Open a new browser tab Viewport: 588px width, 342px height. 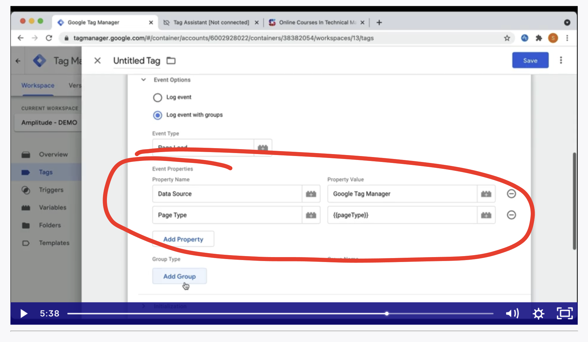coord(379,22)
